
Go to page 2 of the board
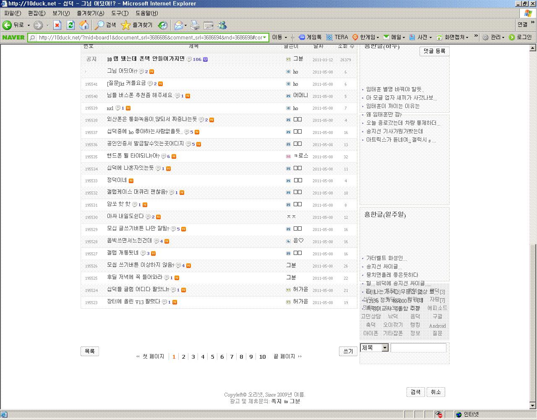click(x=183, y=357)
